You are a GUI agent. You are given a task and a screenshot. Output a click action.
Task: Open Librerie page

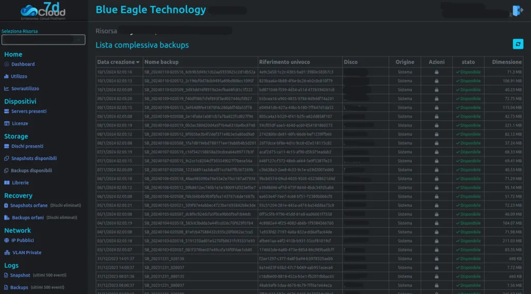pyautogui.click(x=20, y=183)
